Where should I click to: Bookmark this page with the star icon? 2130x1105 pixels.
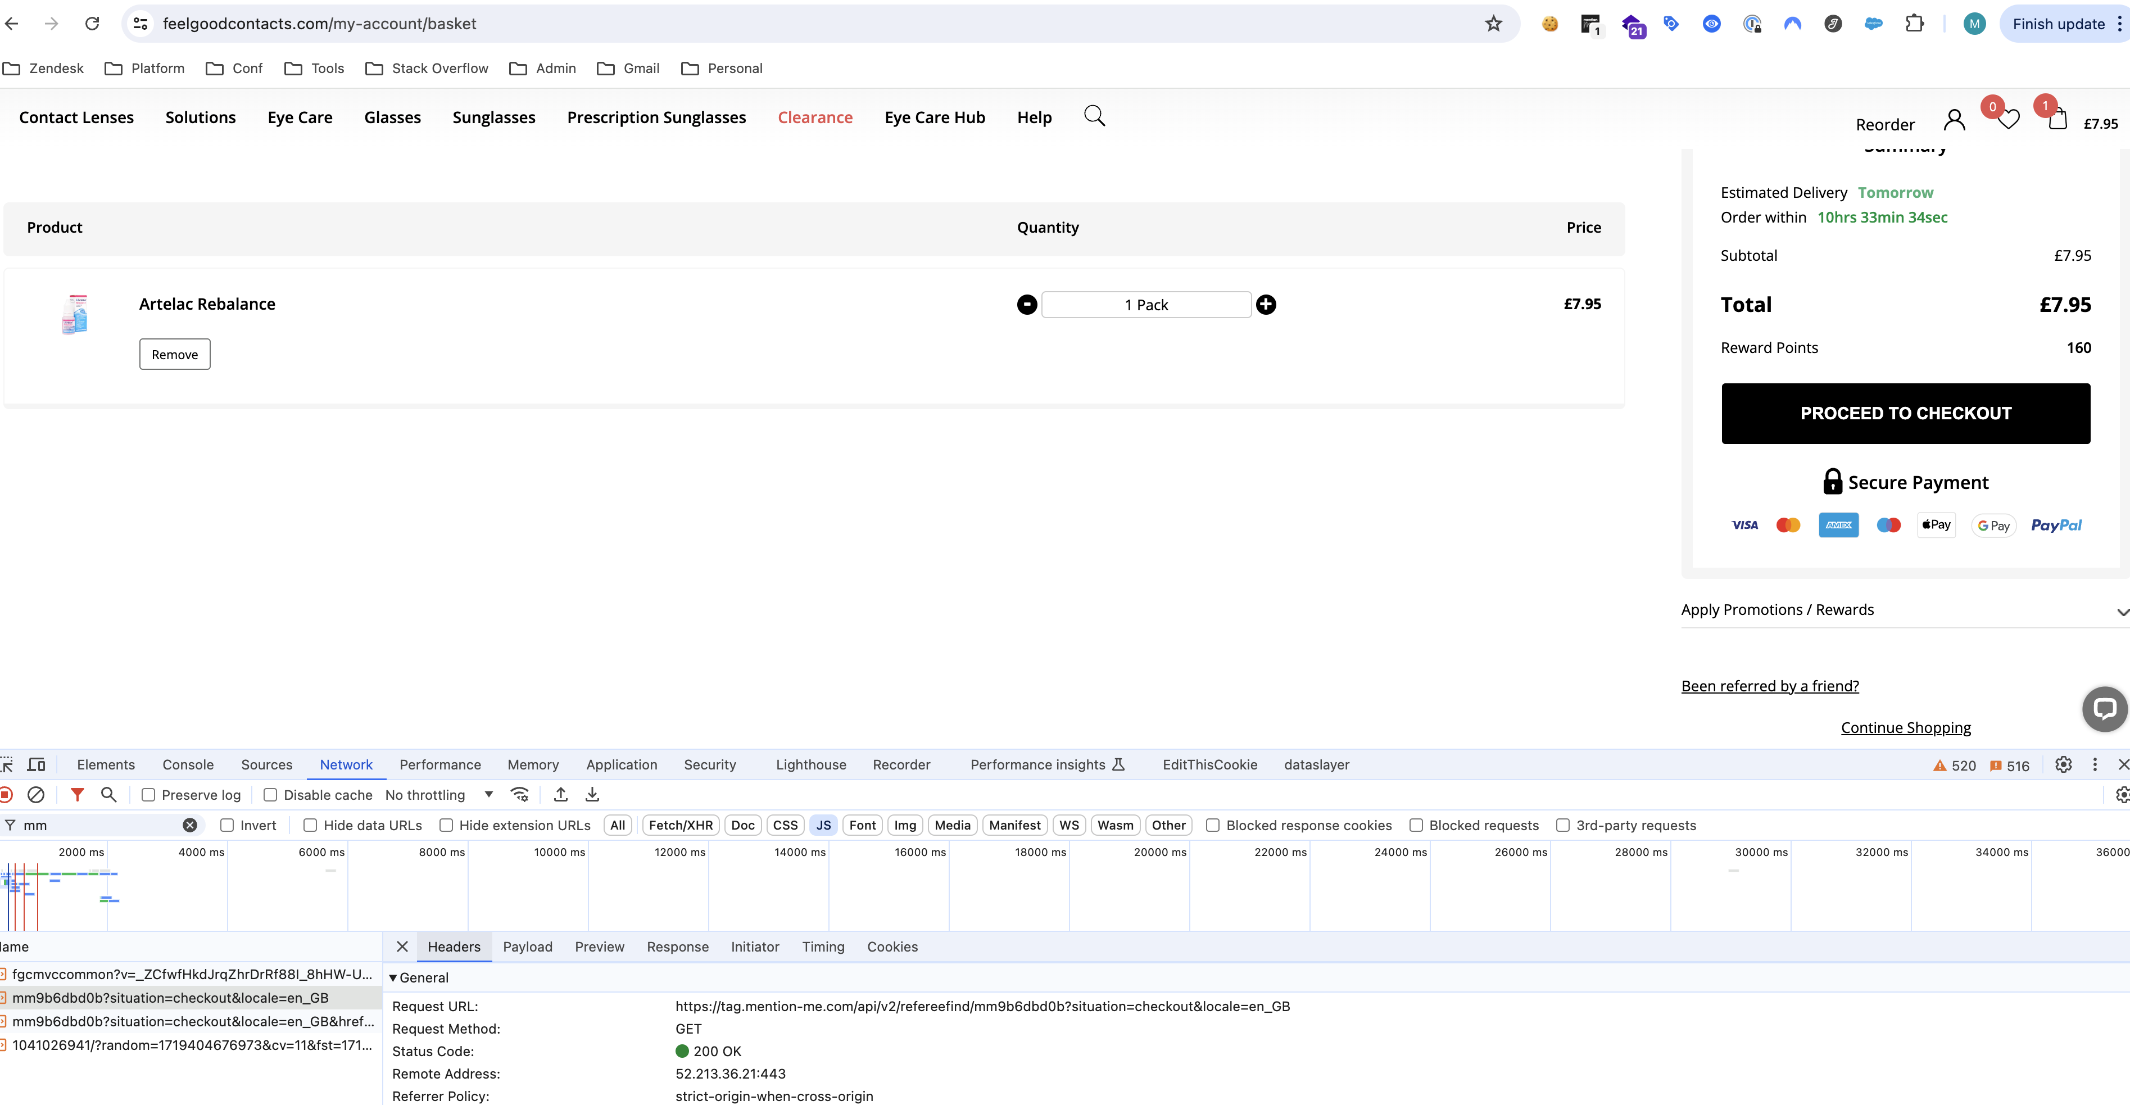point(1493,23)
